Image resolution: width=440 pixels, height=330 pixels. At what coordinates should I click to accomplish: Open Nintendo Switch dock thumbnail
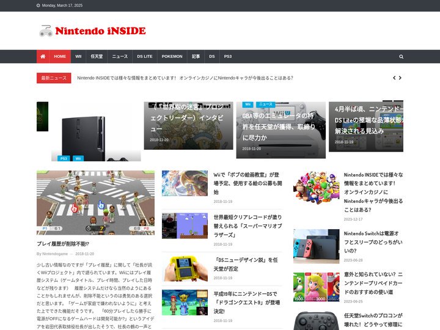[x=317, y=246]
